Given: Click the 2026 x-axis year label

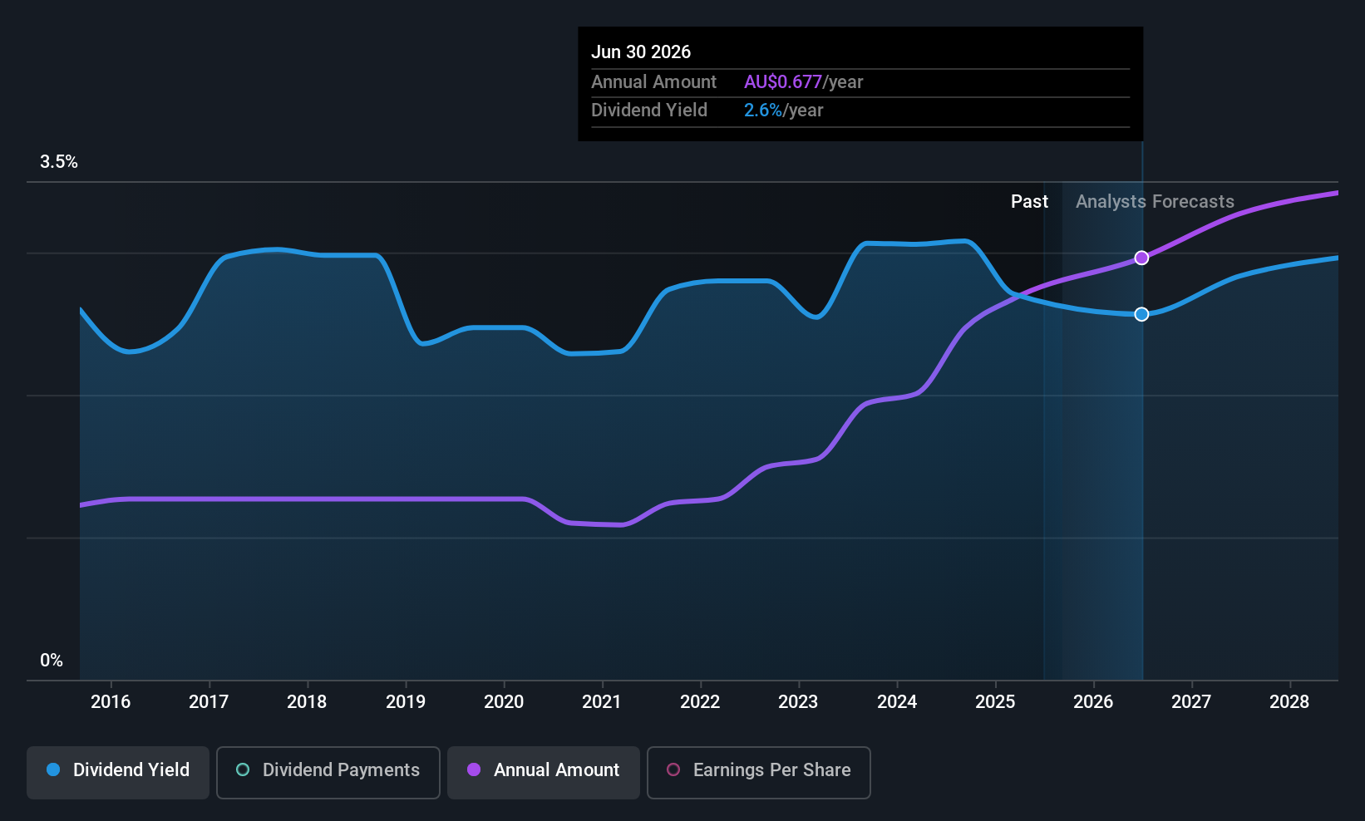Looking at the screenshot, I should click(1093, 702).
